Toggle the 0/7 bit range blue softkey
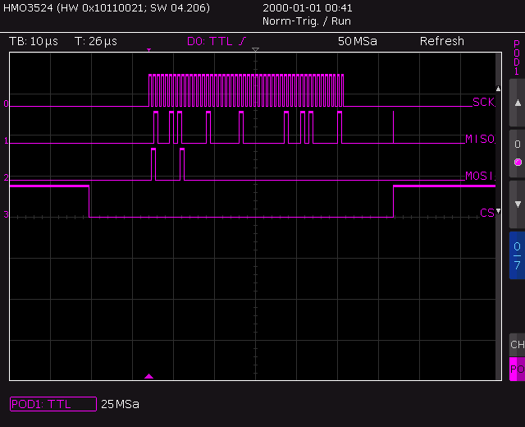525x427 pixels. click(518, 255)
